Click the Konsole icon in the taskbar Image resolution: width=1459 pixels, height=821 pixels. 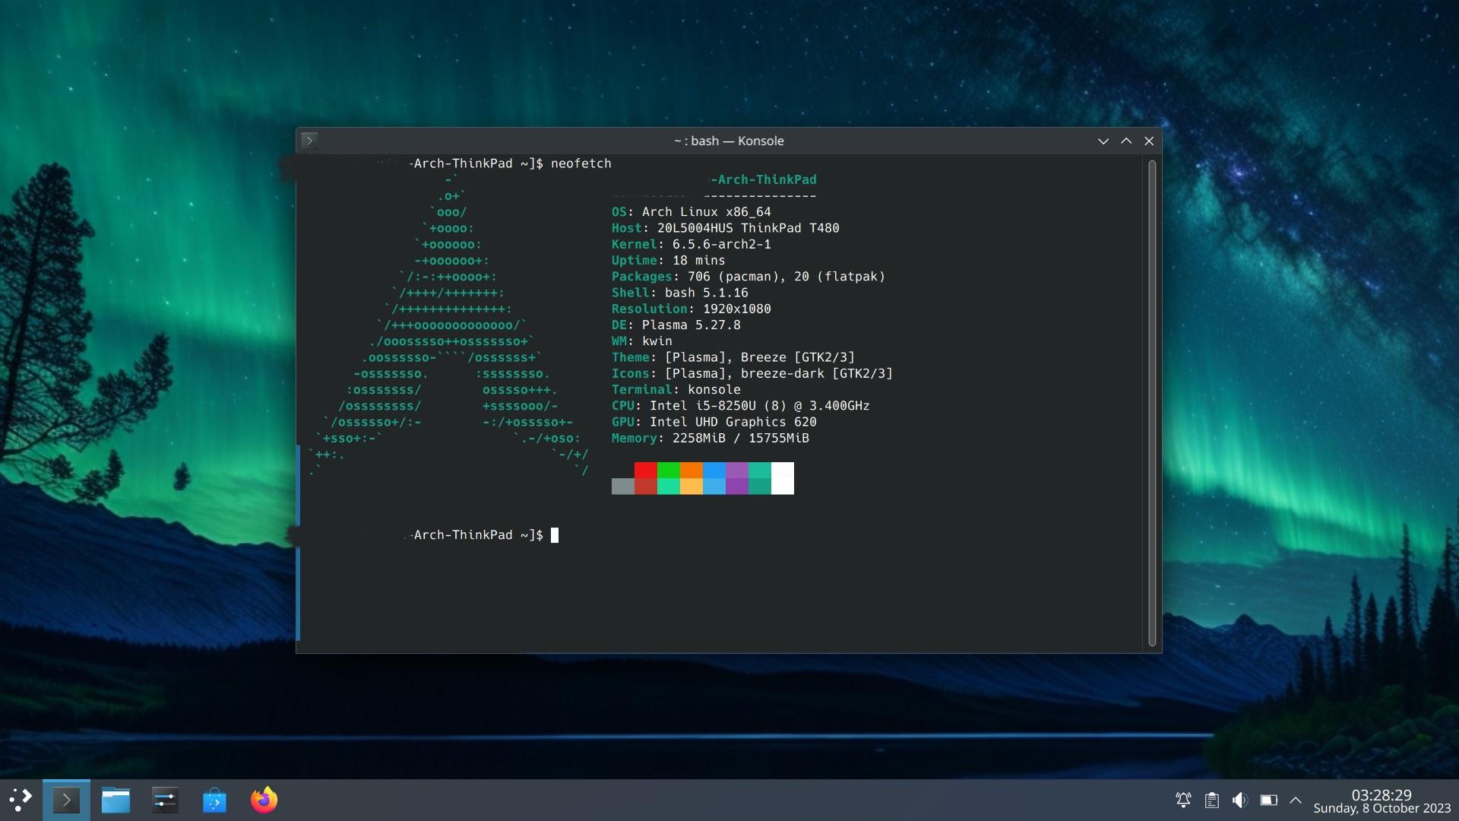click(x=67, y=799)
